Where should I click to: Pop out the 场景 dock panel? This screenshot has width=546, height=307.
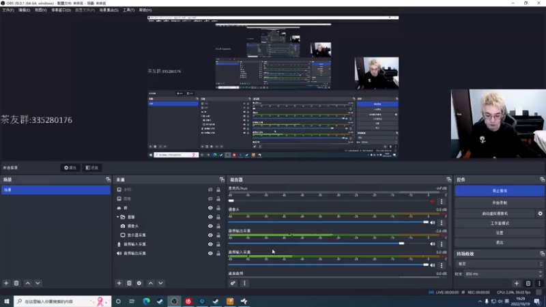[x=108, y=179]
